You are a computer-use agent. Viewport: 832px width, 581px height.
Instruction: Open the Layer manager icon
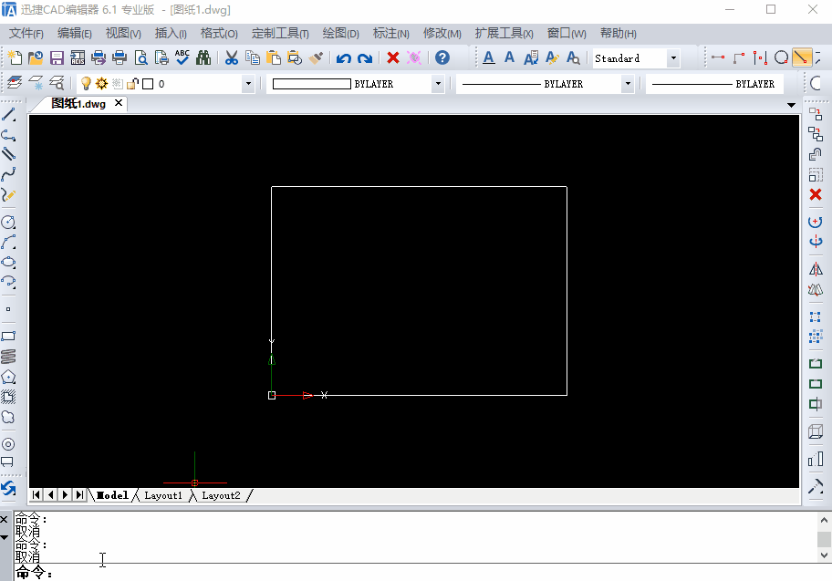(x=15, y=83)
